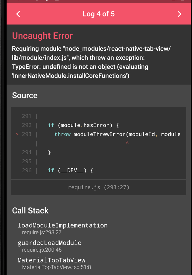
Task: Click the red error-line arrow marker beside 293
Action: (x=17, y=134)
